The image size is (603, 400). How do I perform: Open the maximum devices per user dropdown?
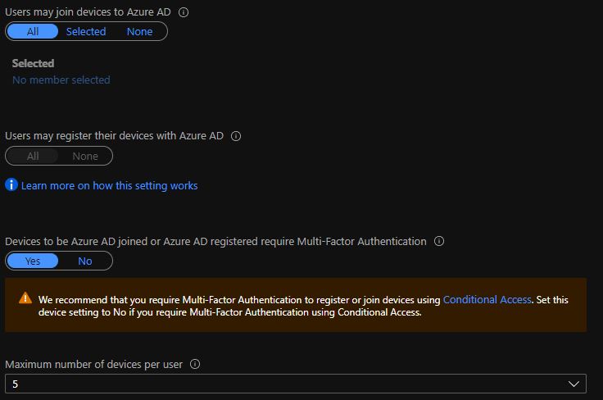point(295,384)
